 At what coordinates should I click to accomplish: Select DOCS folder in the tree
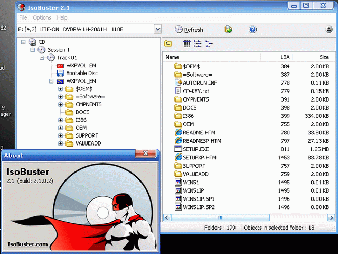point(78,112)
